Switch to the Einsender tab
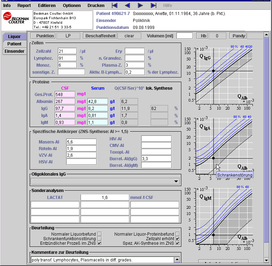Screen dimensions: 272x266 coord(14,51)
